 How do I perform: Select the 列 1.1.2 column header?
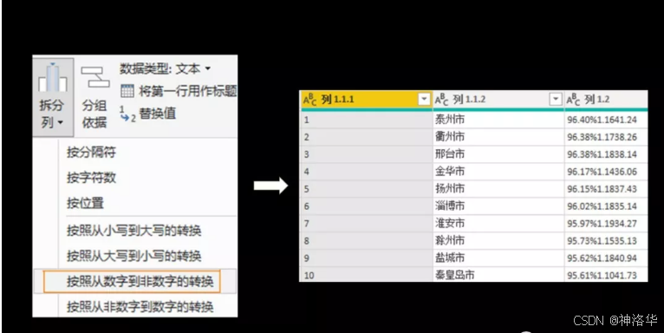[x=498, y=100]
